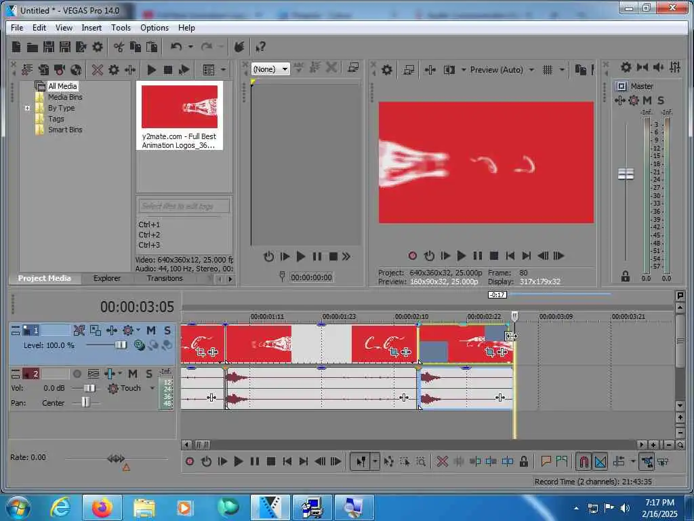Open the (None) preset dropdown in Trimmer
This screenshot has width=694, height=521.
270,69
